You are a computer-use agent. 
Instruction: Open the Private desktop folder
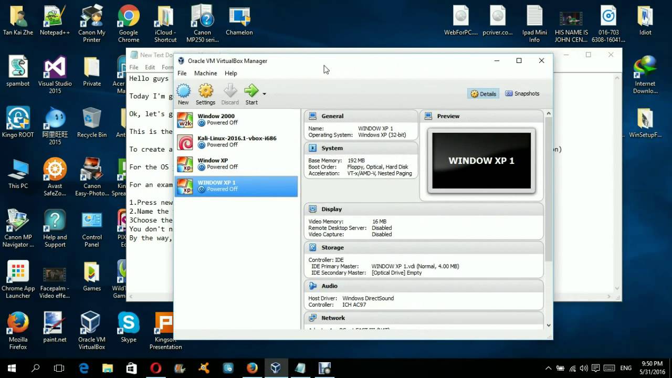(x=92, y=72)
